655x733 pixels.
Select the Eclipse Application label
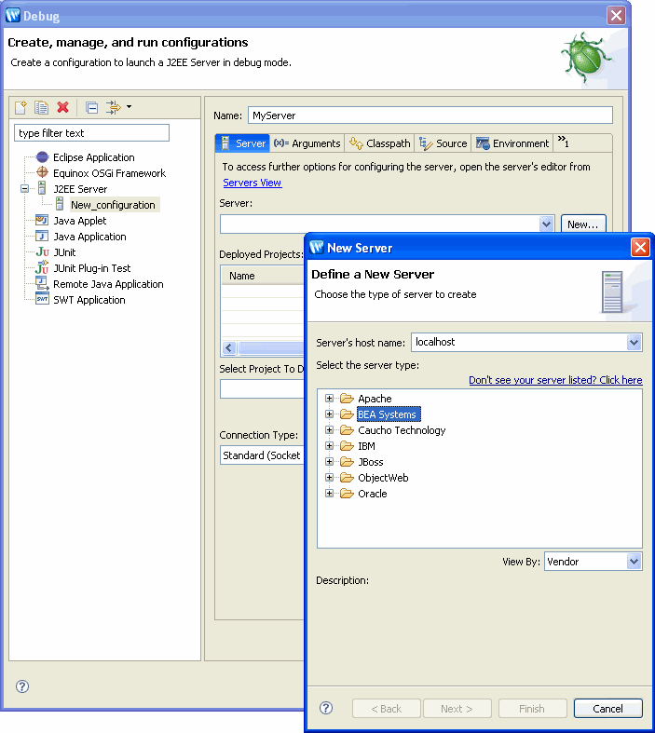point(94,157)
